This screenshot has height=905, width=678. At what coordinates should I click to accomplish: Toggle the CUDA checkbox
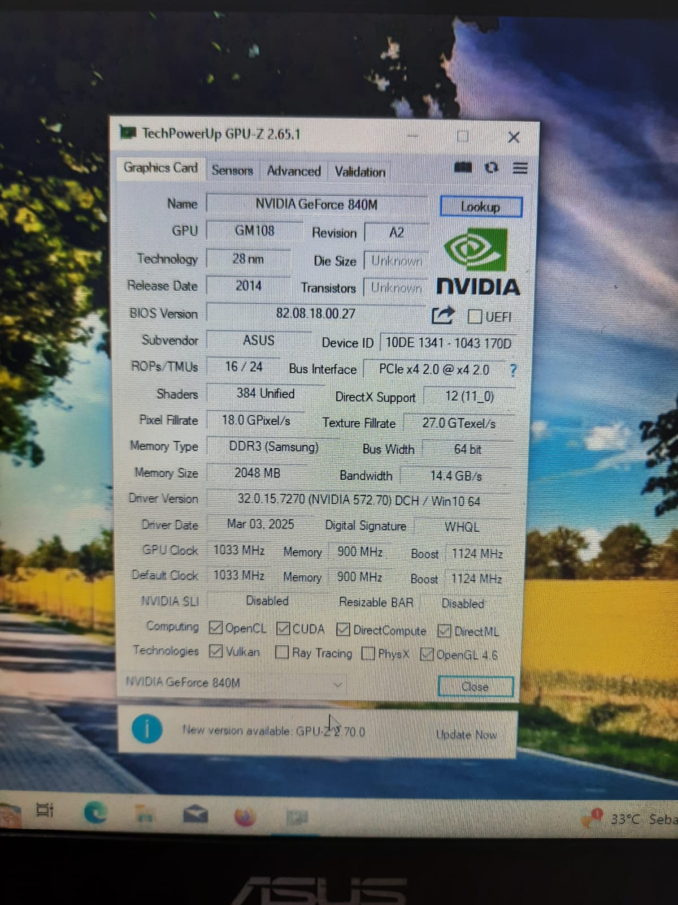[283, 628]
